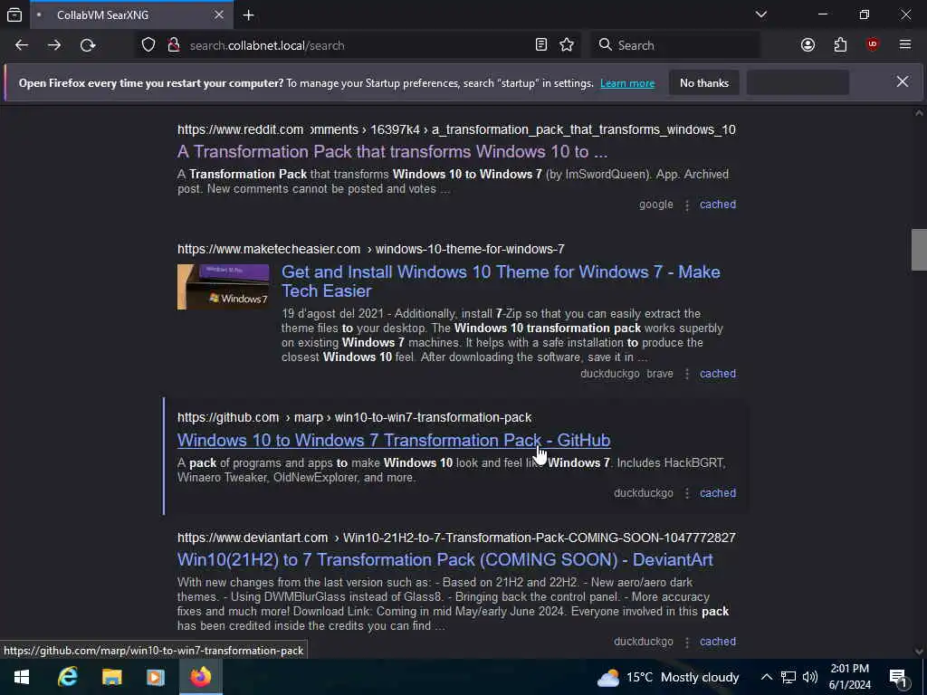Viewport: 927px width, 695px height.
Task: Open the volume tray icon
Action: click(810, 677)
